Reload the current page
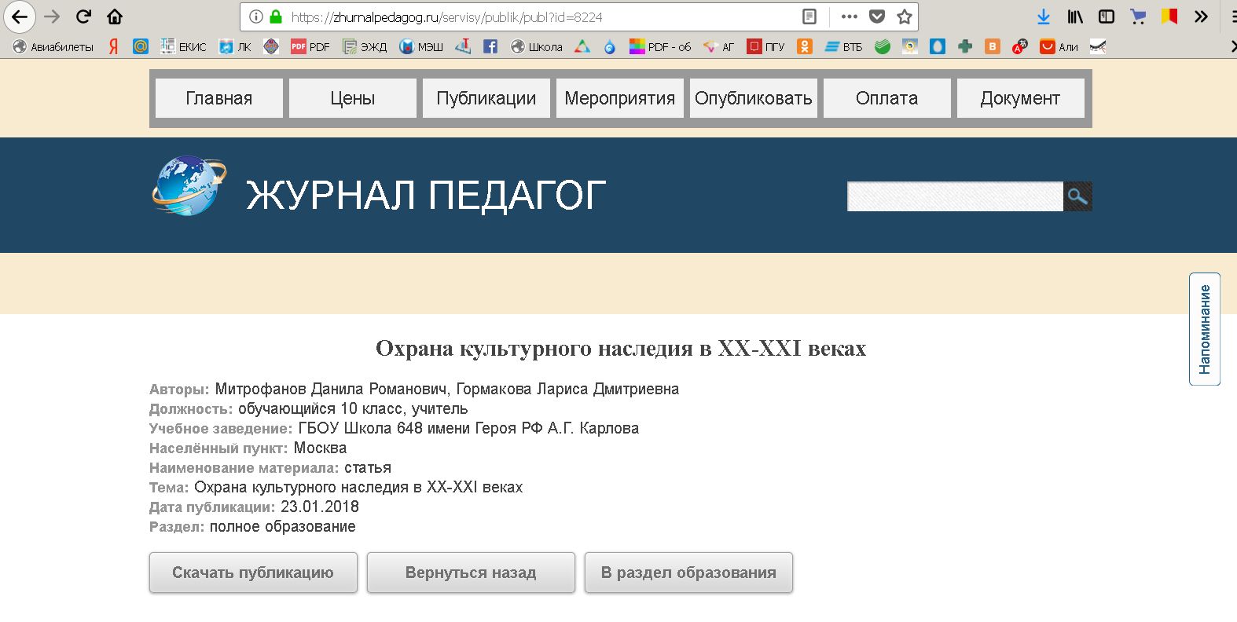The width and height of the screenshot is (1237, 622). coord(83,16)
